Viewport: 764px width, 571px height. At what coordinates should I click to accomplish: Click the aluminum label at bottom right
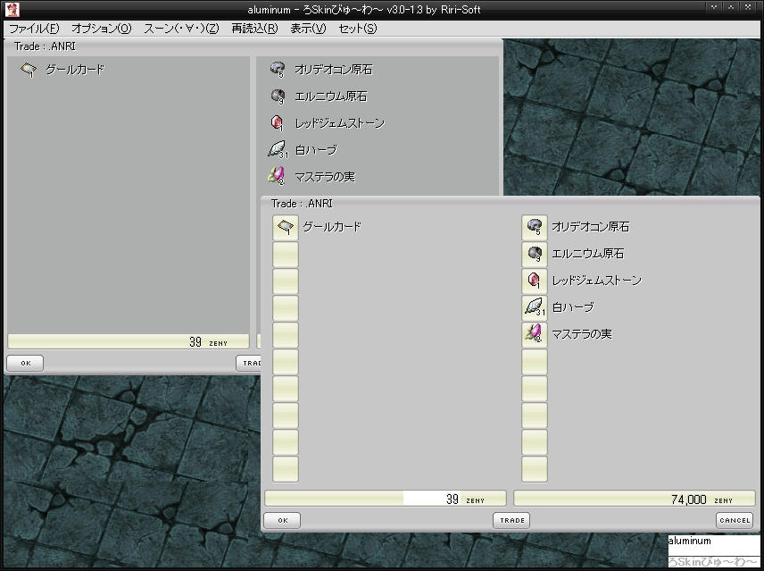pos(689,541)
